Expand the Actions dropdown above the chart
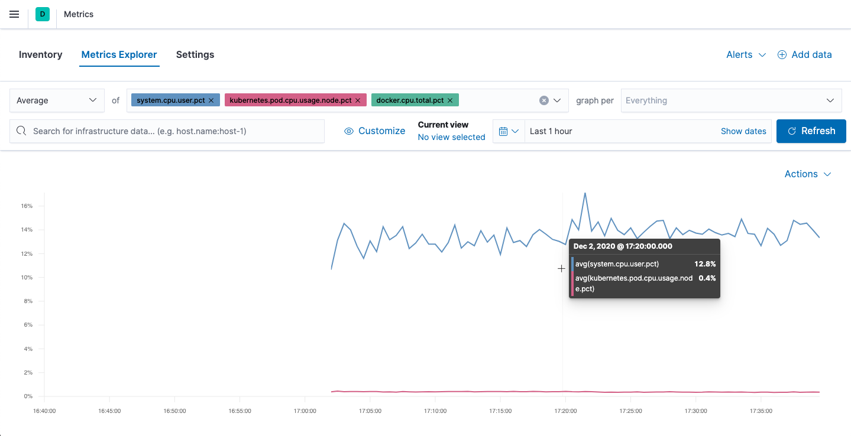 tap(807, 174)
